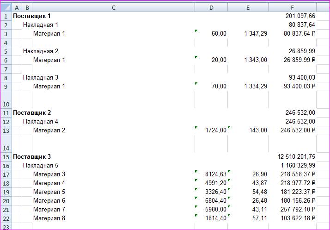Click the Поставщик 2 cell
The height and width of the screenshot is (230, 330).
coord(38,113)
